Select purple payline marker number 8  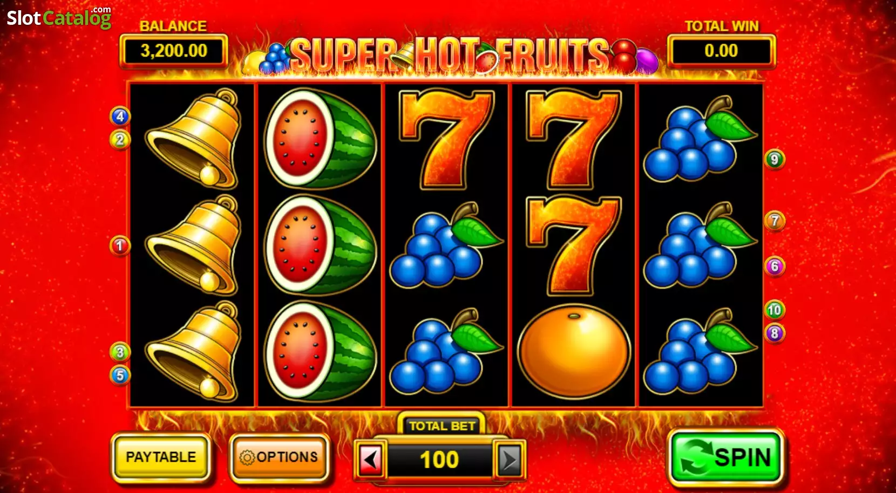[775, 333]
